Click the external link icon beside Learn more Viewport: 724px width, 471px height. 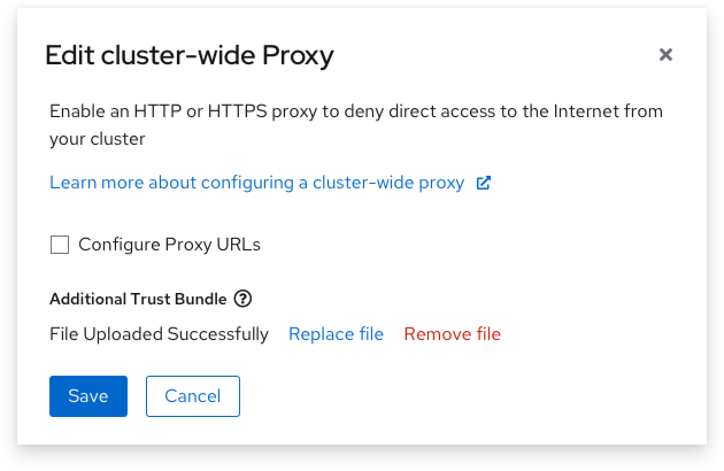click(484, 183)
